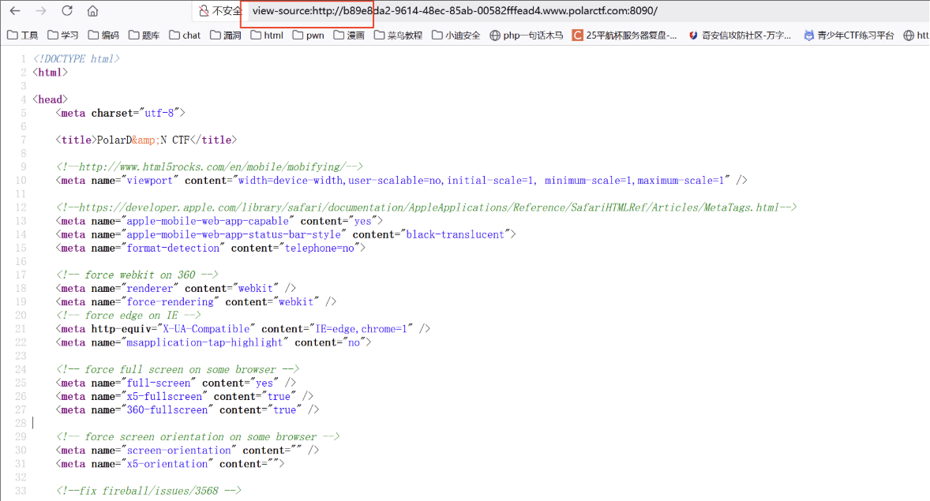The width and height of the screenshot is (930, 501).
Task: Click the html5rocks comment on line 9
Action: click(209, 166)
